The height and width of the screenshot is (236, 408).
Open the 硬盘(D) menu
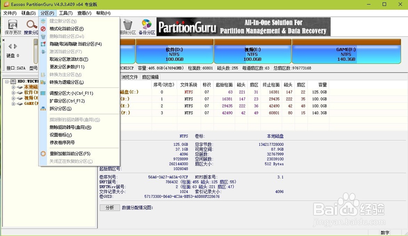(x=29, y=13)
